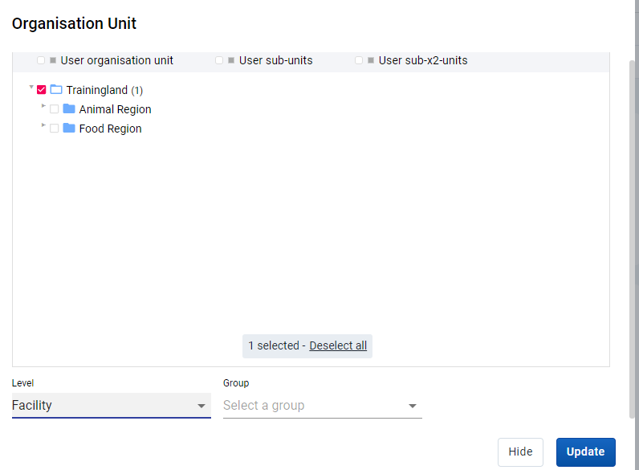The image size is (639, 470).
Task: Click the Trainingland open folder icon
Action: [x=56, y=89]
